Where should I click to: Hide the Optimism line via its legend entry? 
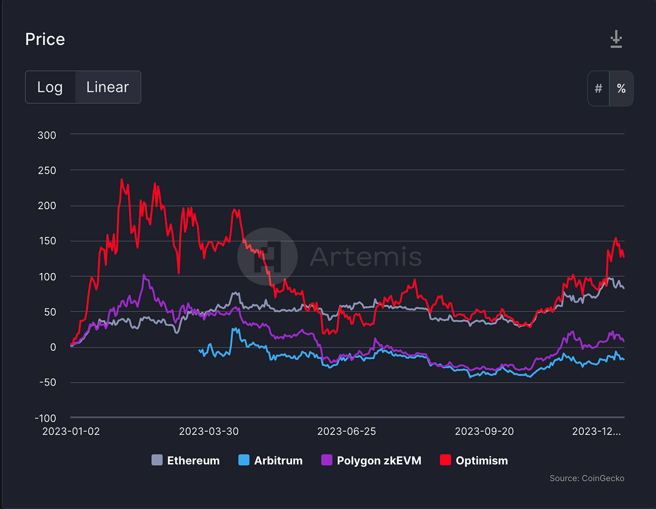click(x=482, y=460)
